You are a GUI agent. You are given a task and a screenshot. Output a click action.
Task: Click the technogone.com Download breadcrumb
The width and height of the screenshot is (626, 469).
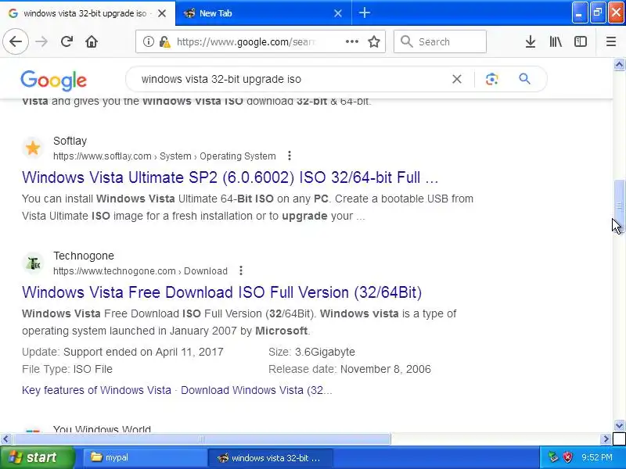(x=140, y=270)
